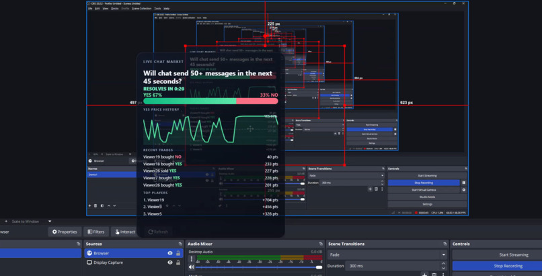Click virtual camera gear icon in previewed OBS
The height and width of the screenshot is (276, 542).
(464, 190)
